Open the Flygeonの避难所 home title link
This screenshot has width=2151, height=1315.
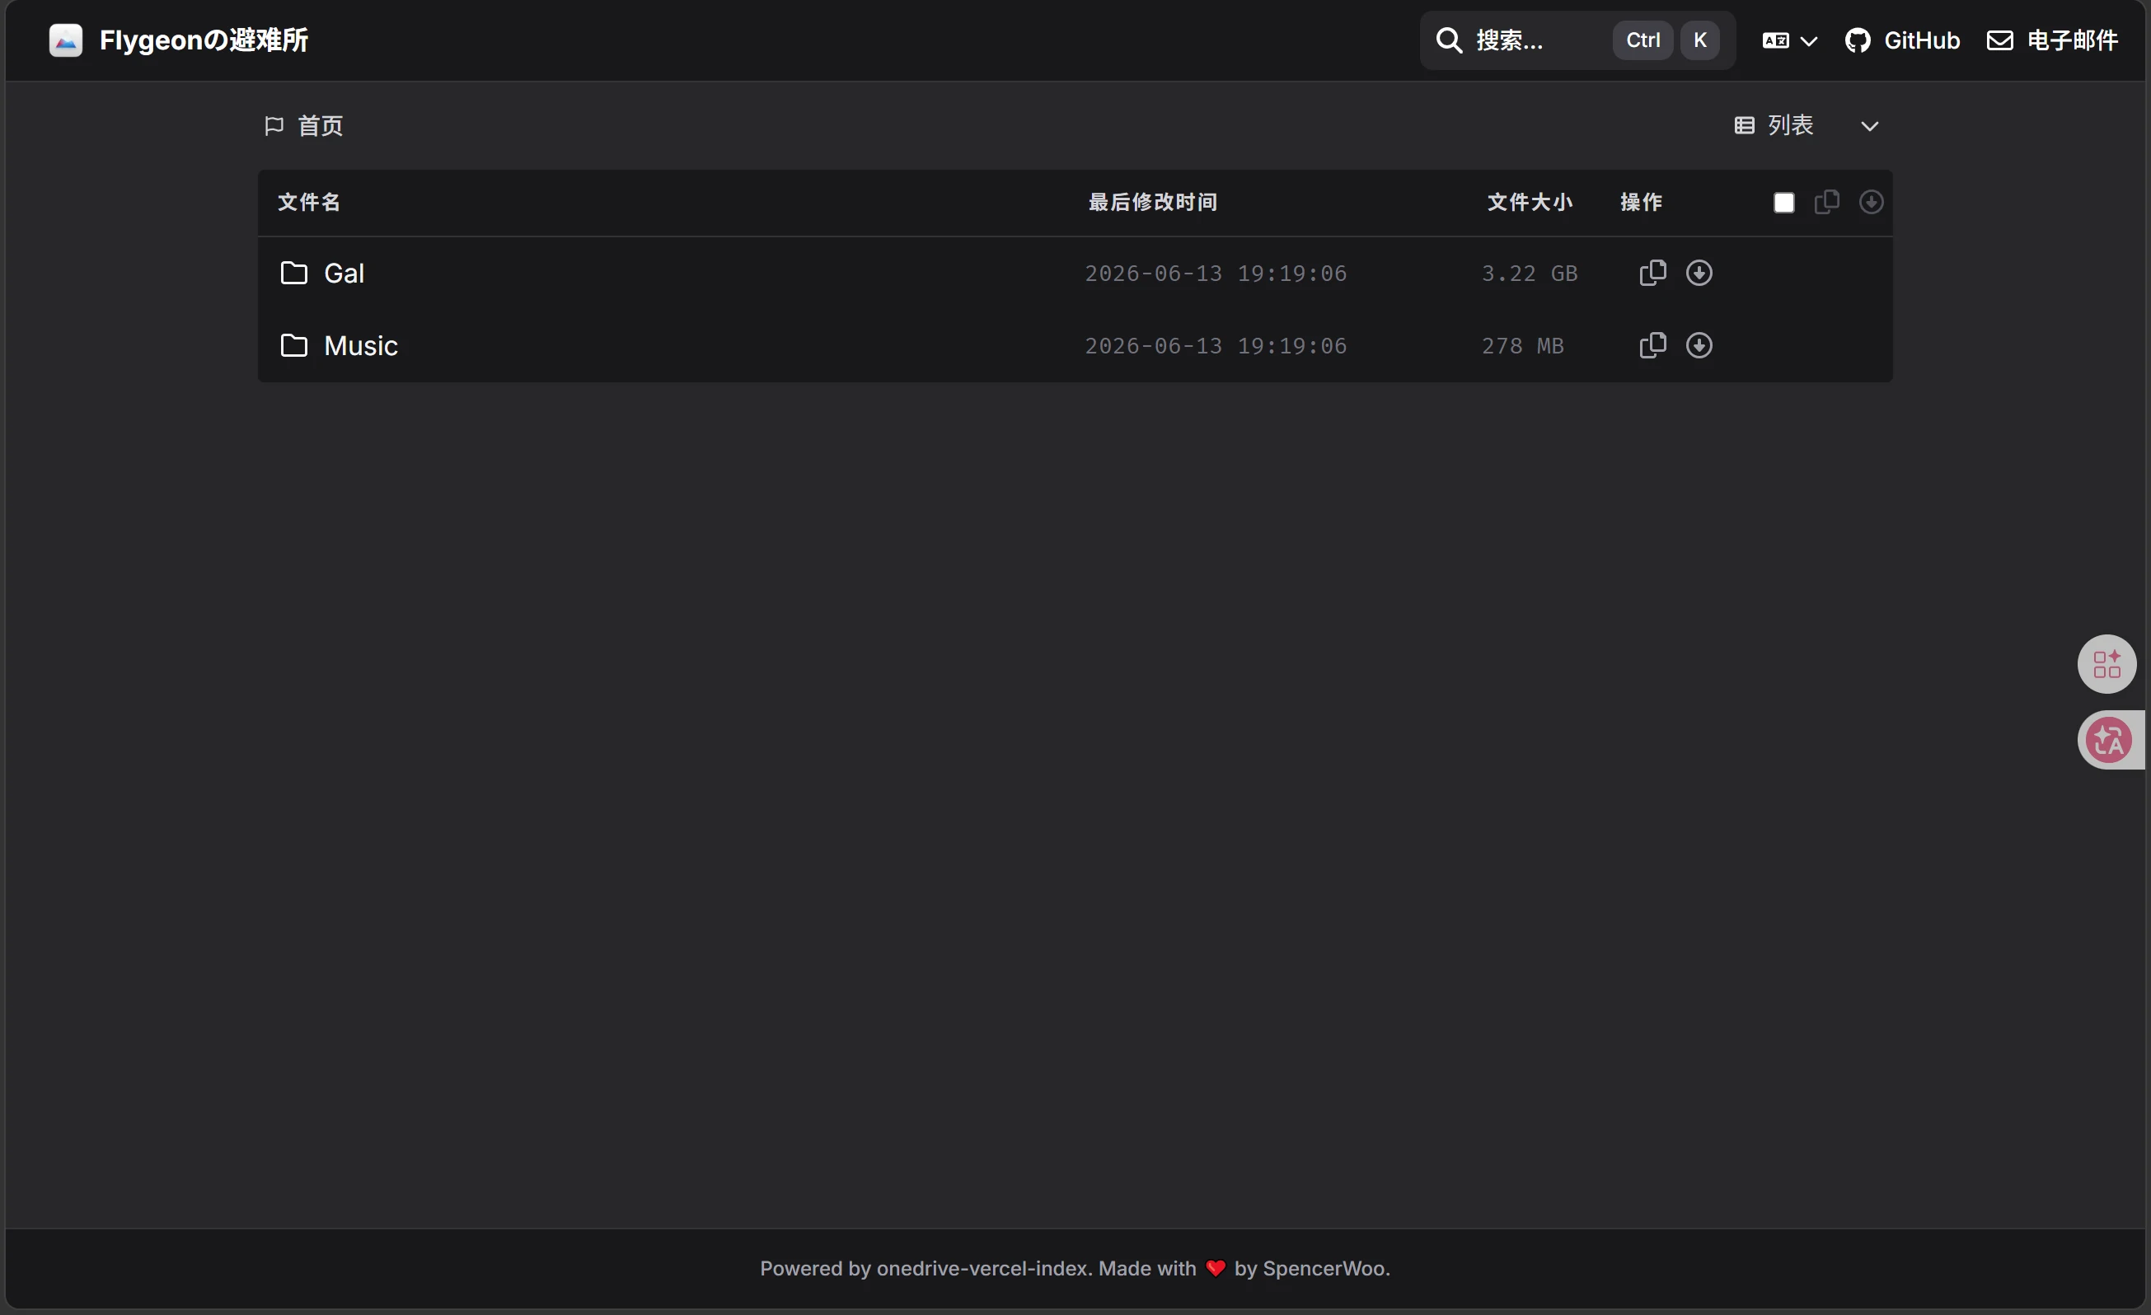click(204, 40)
